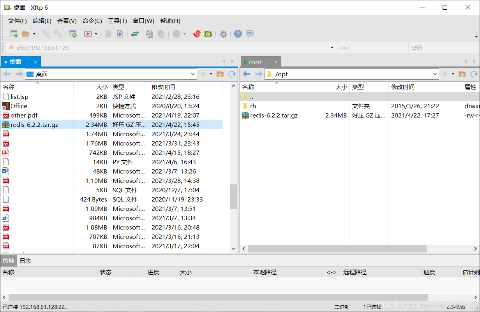
Task: Open the 查看(V) menu
Action: [x=67, y=21]
